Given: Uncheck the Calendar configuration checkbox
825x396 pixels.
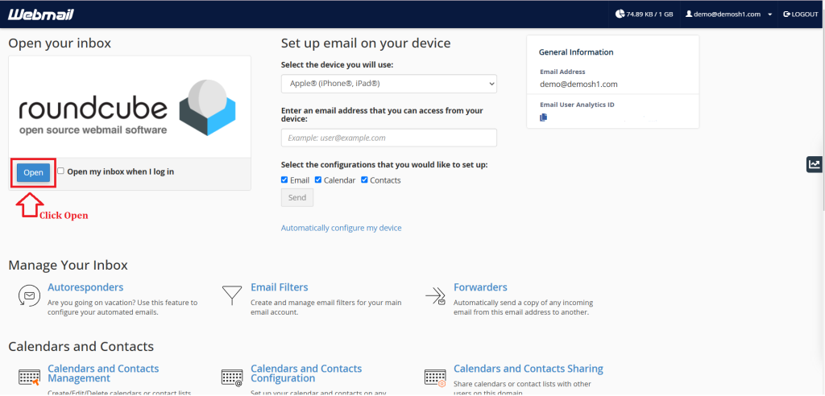Looking at the screenshot, I should (x=318, y=179).
